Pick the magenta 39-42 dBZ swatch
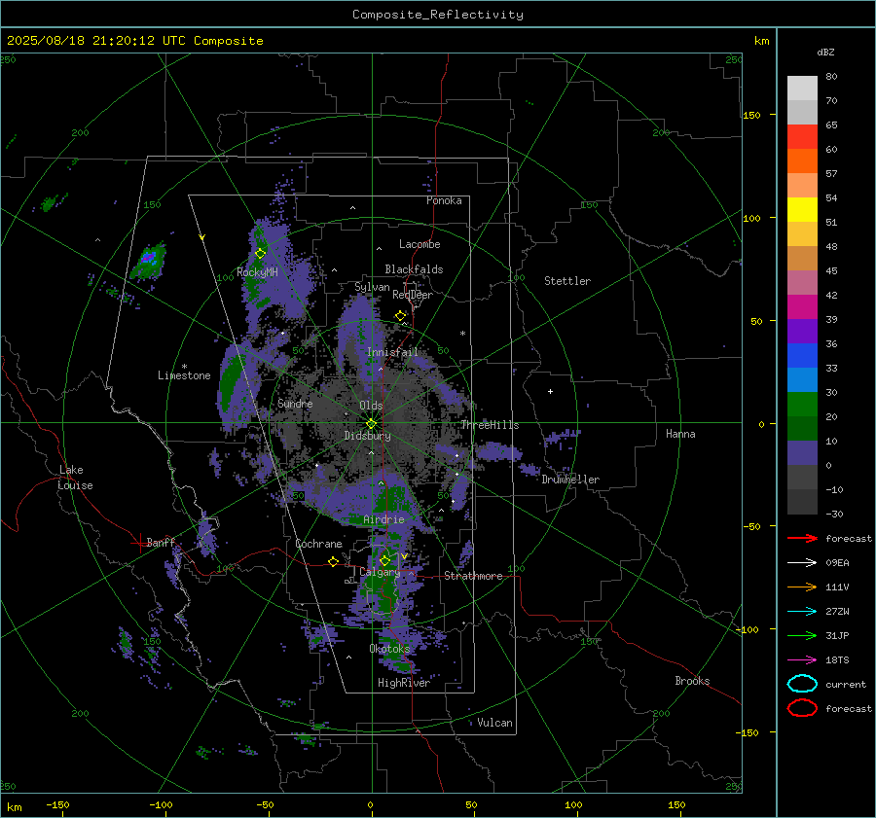The height and width of the screenshot is (818, 876). point(802,306)
